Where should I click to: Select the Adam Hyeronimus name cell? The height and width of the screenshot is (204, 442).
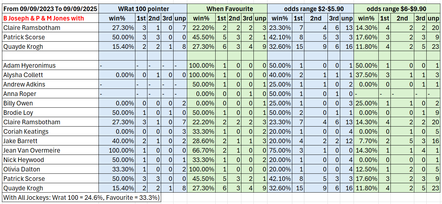click(x=50, y=65)
